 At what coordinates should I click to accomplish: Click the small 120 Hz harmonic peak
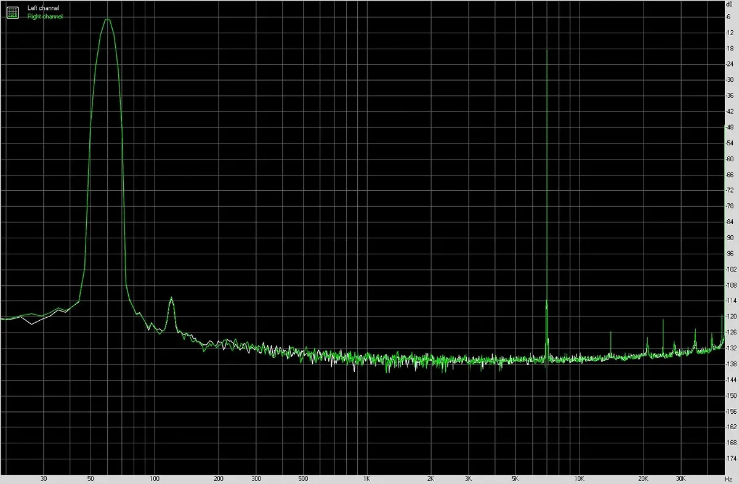click(171, 298)
